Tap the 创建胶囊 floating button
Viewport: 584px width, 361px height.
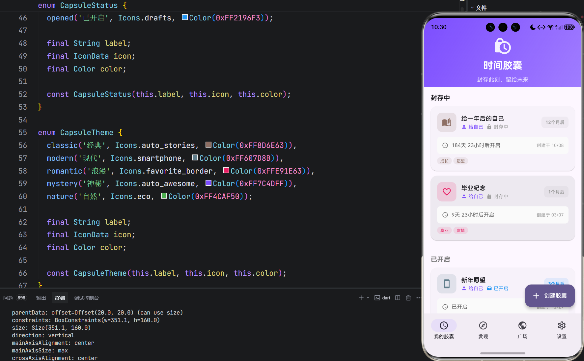550,296
